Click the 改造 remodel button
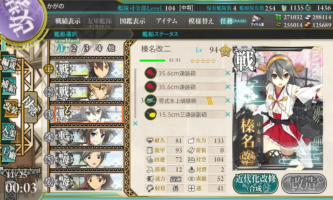The image size is (333, 200). (x=304, y=183)
